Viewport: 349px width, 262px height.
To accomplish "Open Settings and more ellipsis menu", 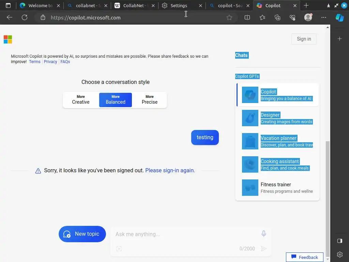I will (324, 17).
